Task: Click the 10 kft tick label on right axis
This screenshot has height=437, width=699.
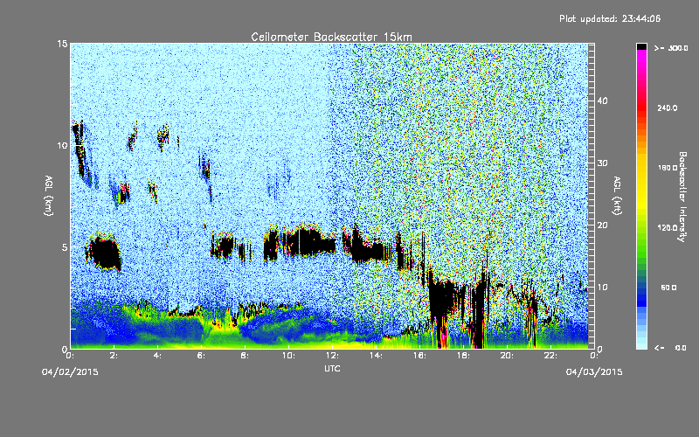Action: [x=602, y=287]
